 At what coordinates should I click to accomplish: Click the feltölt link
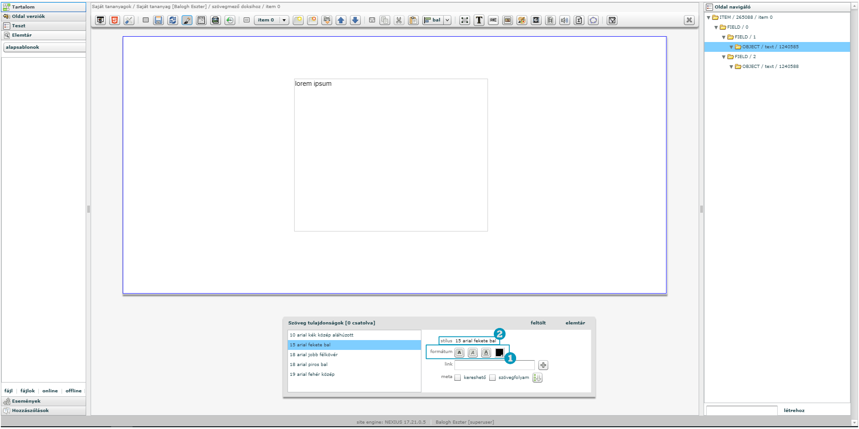tap(538, 323)
